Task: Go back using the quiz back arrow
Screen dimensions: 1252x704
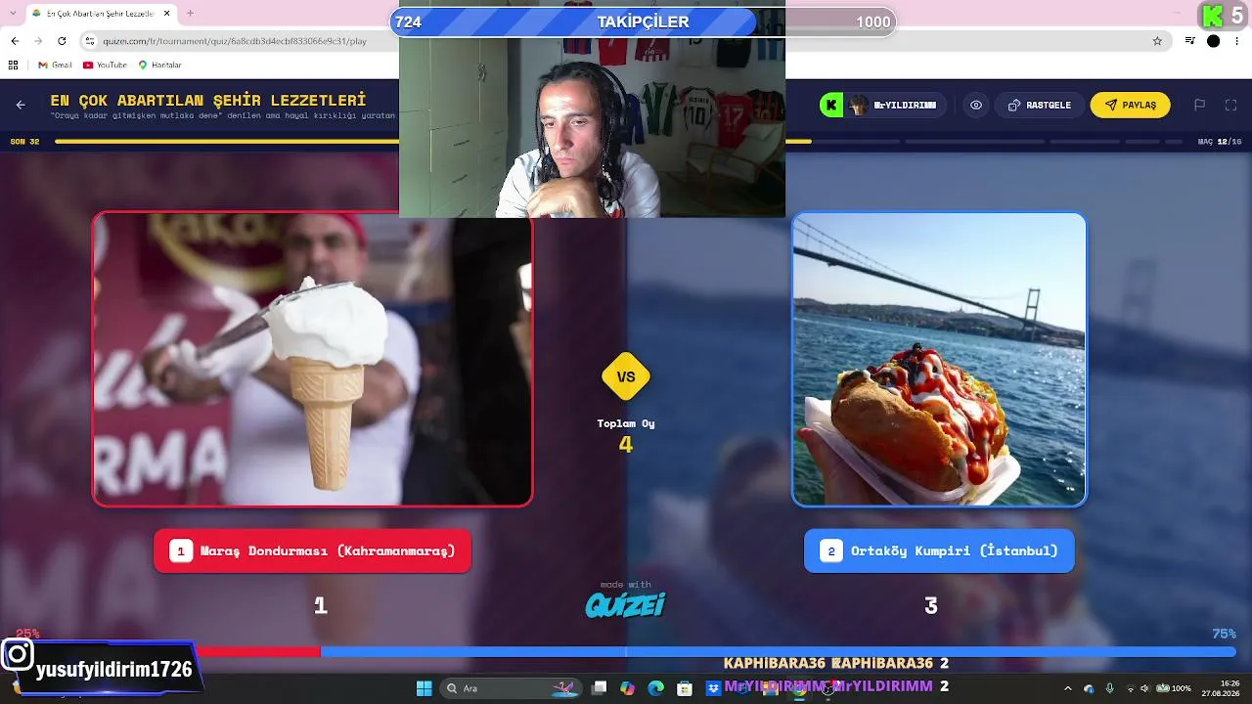Action: pos(21,106)
